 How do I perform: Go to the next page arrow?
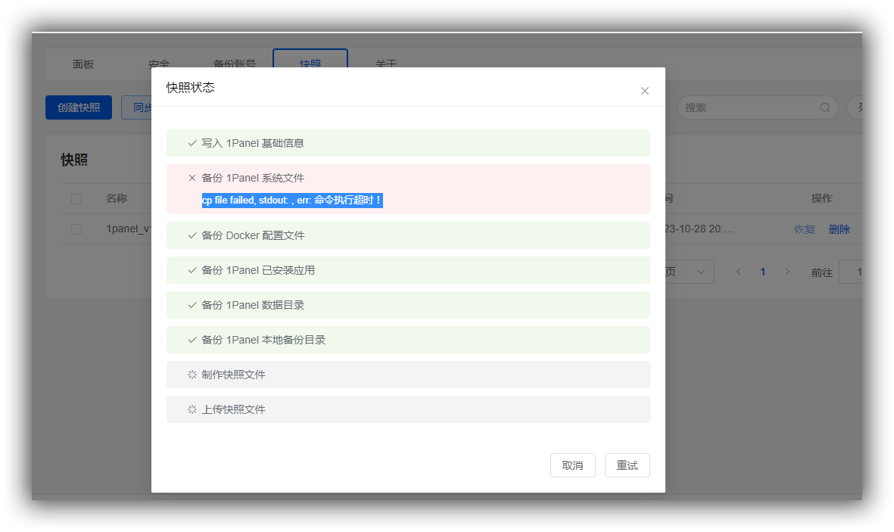(x=787, y=272)
